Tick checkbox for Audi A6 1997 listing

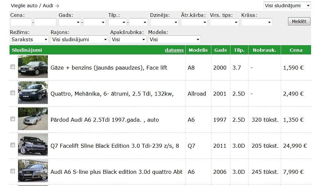pos(13,119)
